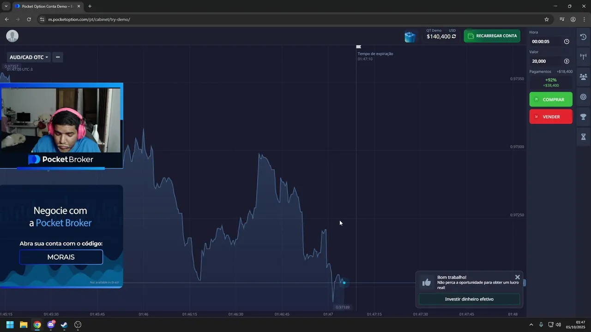Click the balance refresh arrows icon

pyautogui.click(x=454, y=36)
